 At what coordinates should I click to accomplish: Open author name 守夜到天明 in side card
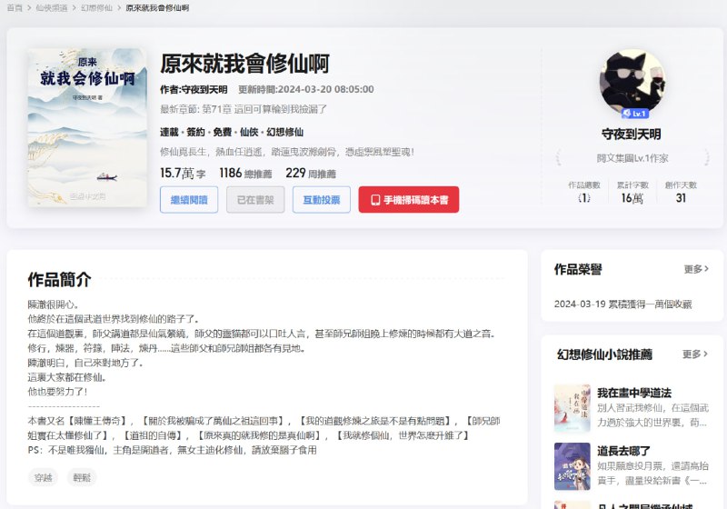point(631,135)
